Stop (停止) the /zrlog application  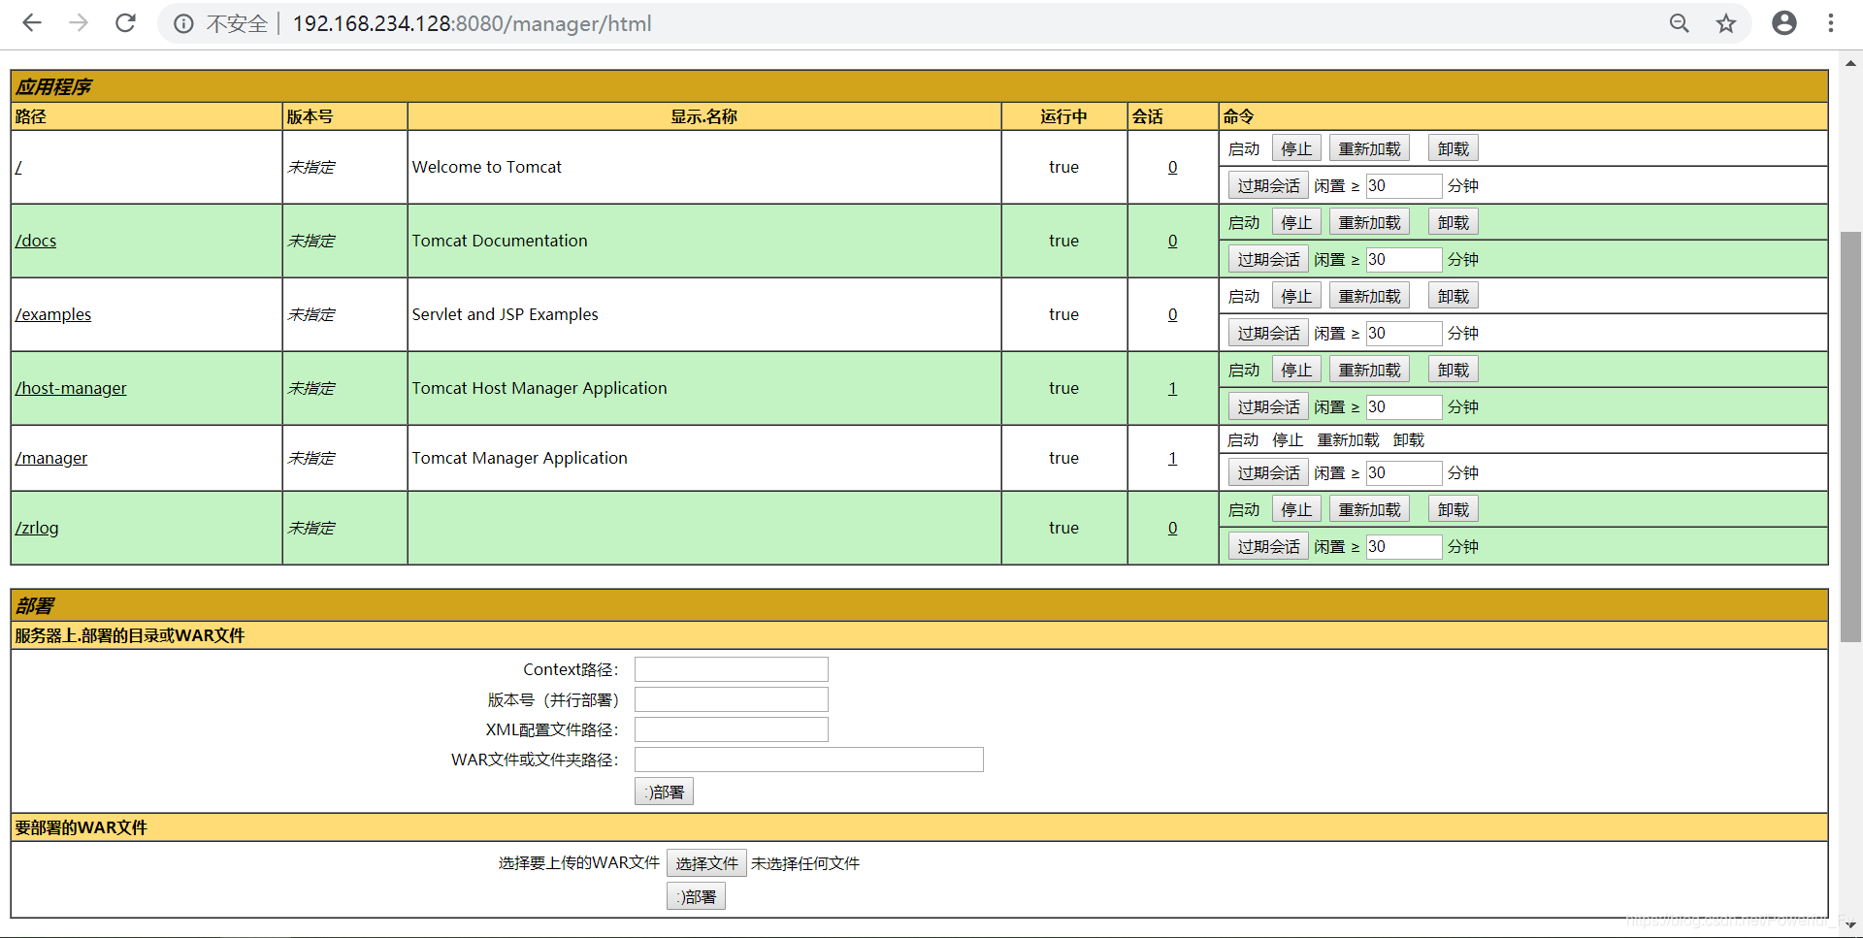click(x=1296, y=509)
